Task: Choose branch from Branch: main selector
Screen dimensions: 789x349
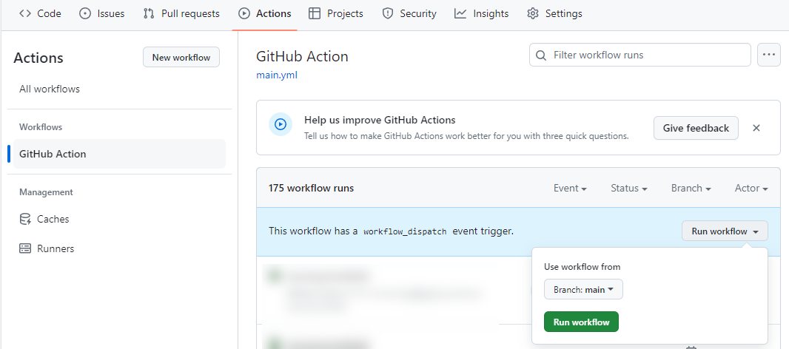Action: [x=583, y=290]
